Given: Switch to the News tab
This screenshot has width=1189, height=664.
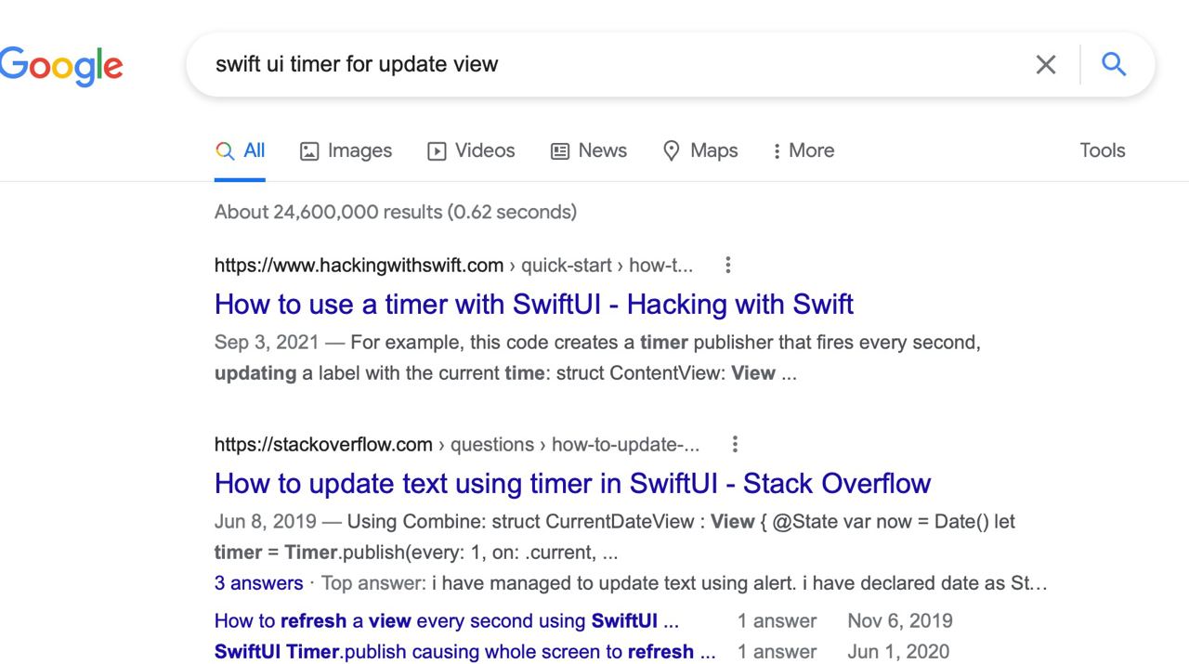Looking at the screenshot, I should pyautogui.click(x=589, y=150).
